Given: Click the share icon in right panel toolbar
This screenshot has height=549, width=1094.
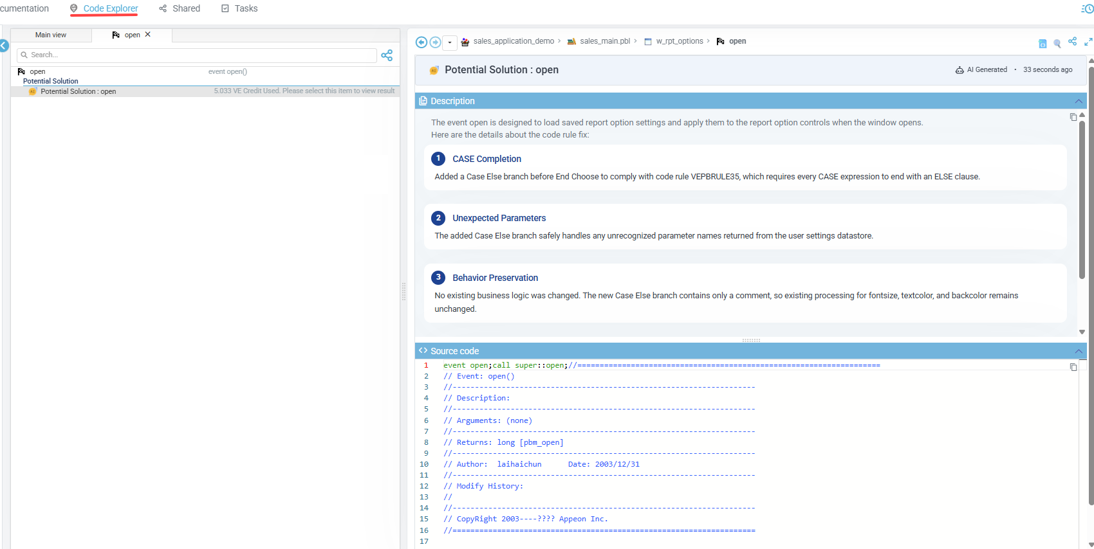Looking at the screenshot, I should point(1072,41).
